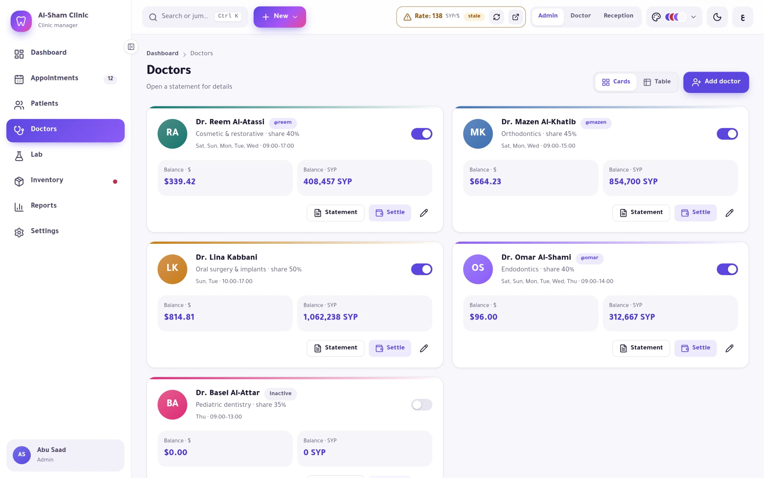Edit Dr. Omar Al-Shami pencil icon
The width and height of the screenshot is (764, 478).
point(729,348)
